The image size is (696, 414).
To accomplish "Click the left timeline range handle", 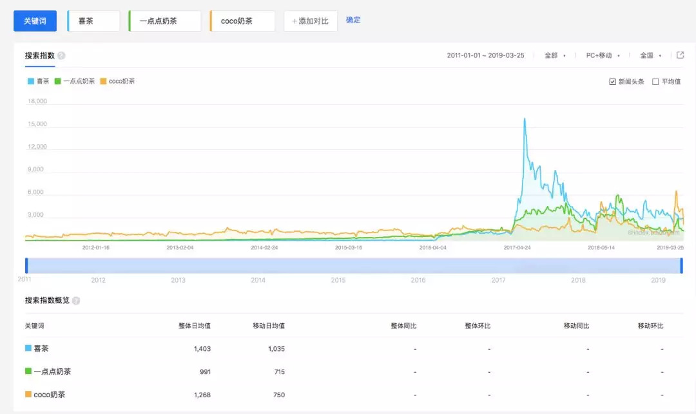I will coord(26,265).
